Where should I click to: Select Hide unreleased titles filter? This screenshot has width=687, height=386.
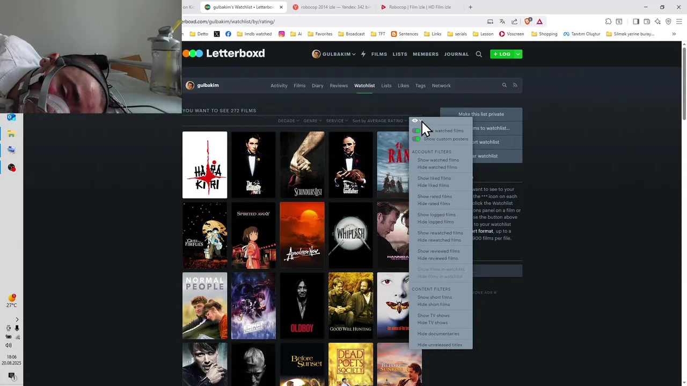(440, 345)
